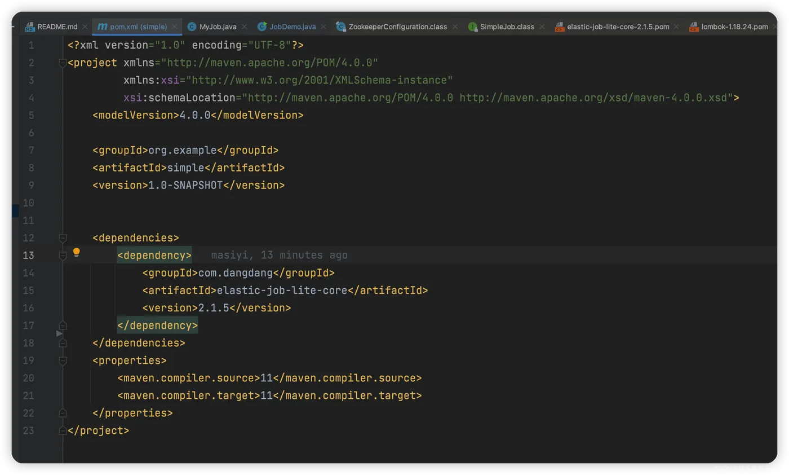Viewport: 789px width, 475px height.
Task: Click the <properties> opening tag on line 19
Action: pyautogui.click(x=130, y=360)
